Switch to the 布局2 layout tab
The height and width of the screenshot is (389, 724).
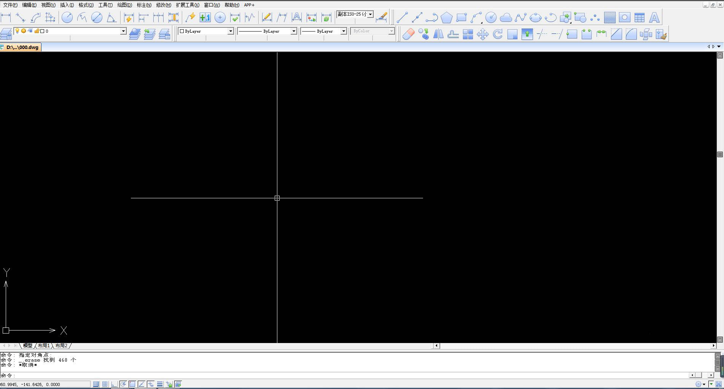pos(61,346)
